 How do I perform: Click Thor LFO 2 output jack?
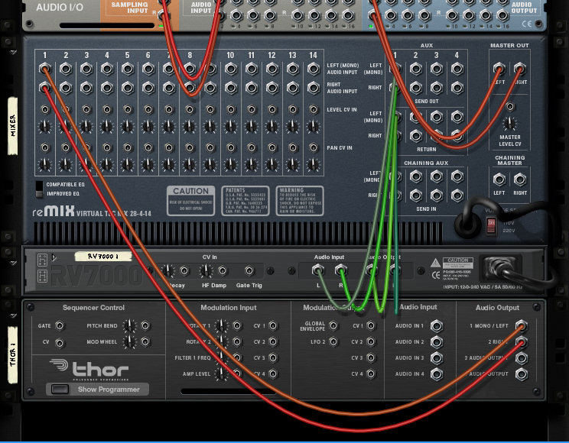coord(333,342)
